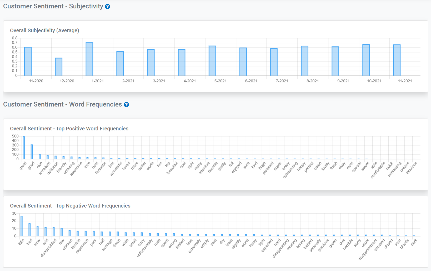Click the 'cold' negative word bar
This screenshot has width=431, height=271.
click(x=46, y=232)
